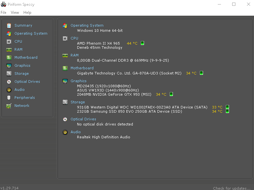Viewport: 254px width, 190px height.
Task: Select Summary in the sidebar
Action: [23, 25]
